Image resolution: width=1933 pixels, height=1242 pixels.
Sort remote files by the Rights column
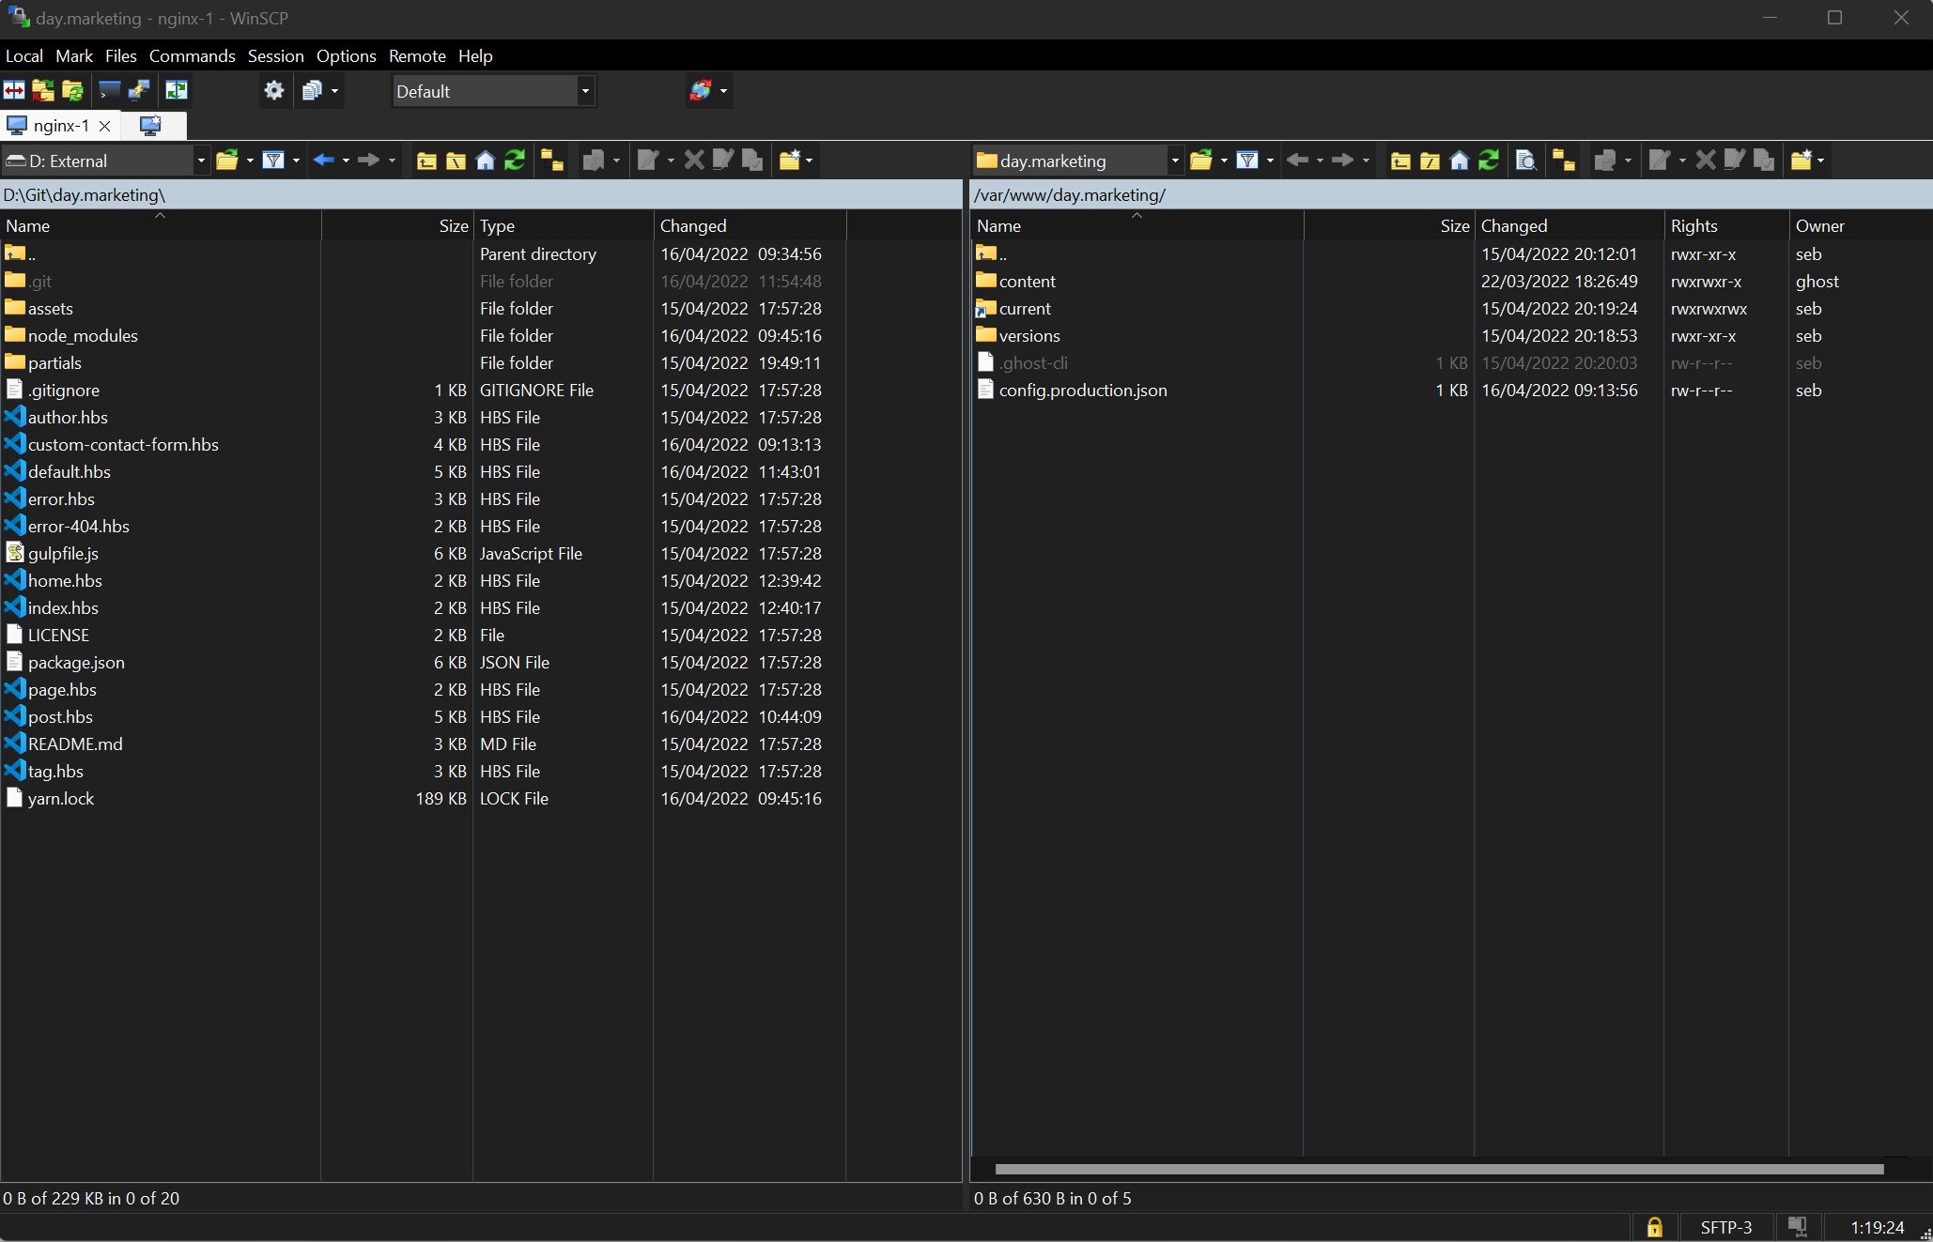(x=1694, y=225)
